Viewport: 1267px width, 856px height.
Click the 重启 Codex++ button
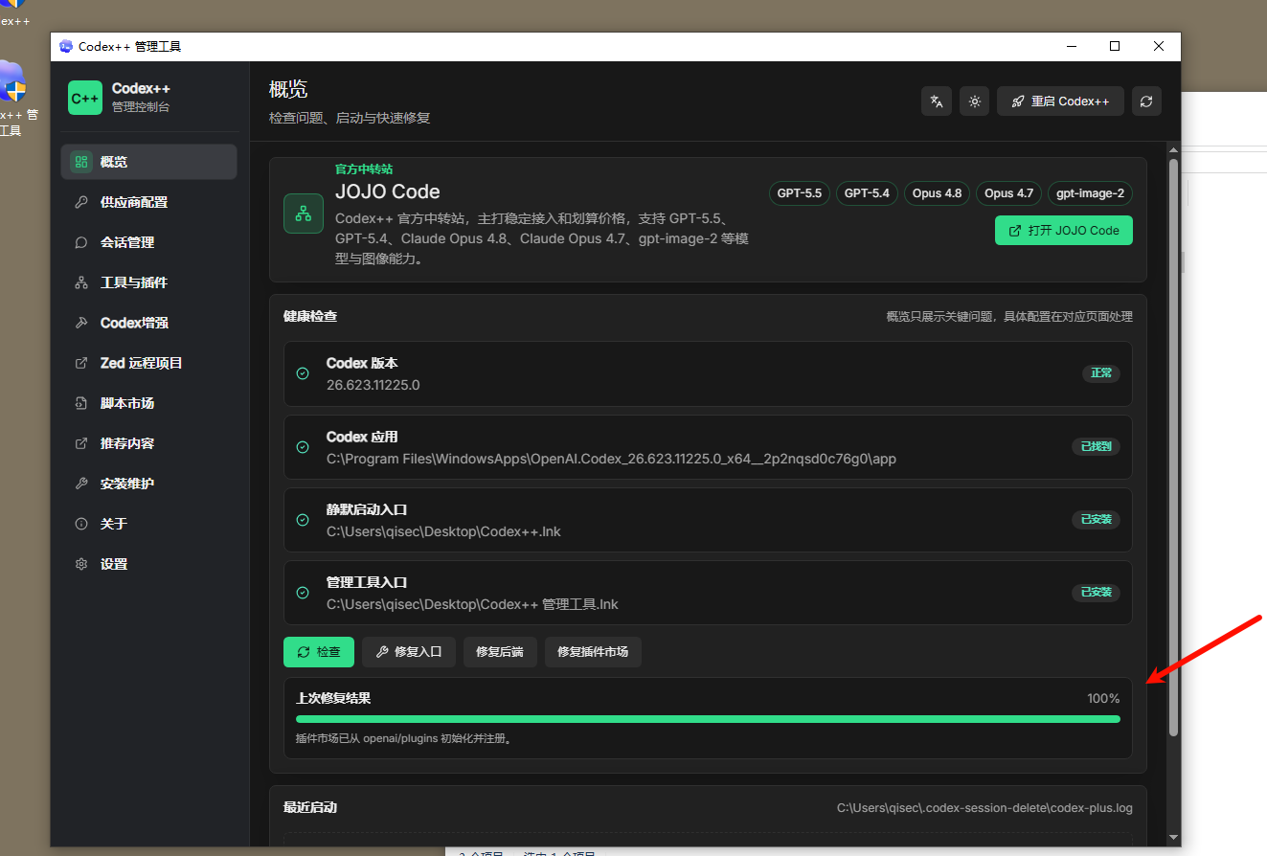pos(1060,101)
